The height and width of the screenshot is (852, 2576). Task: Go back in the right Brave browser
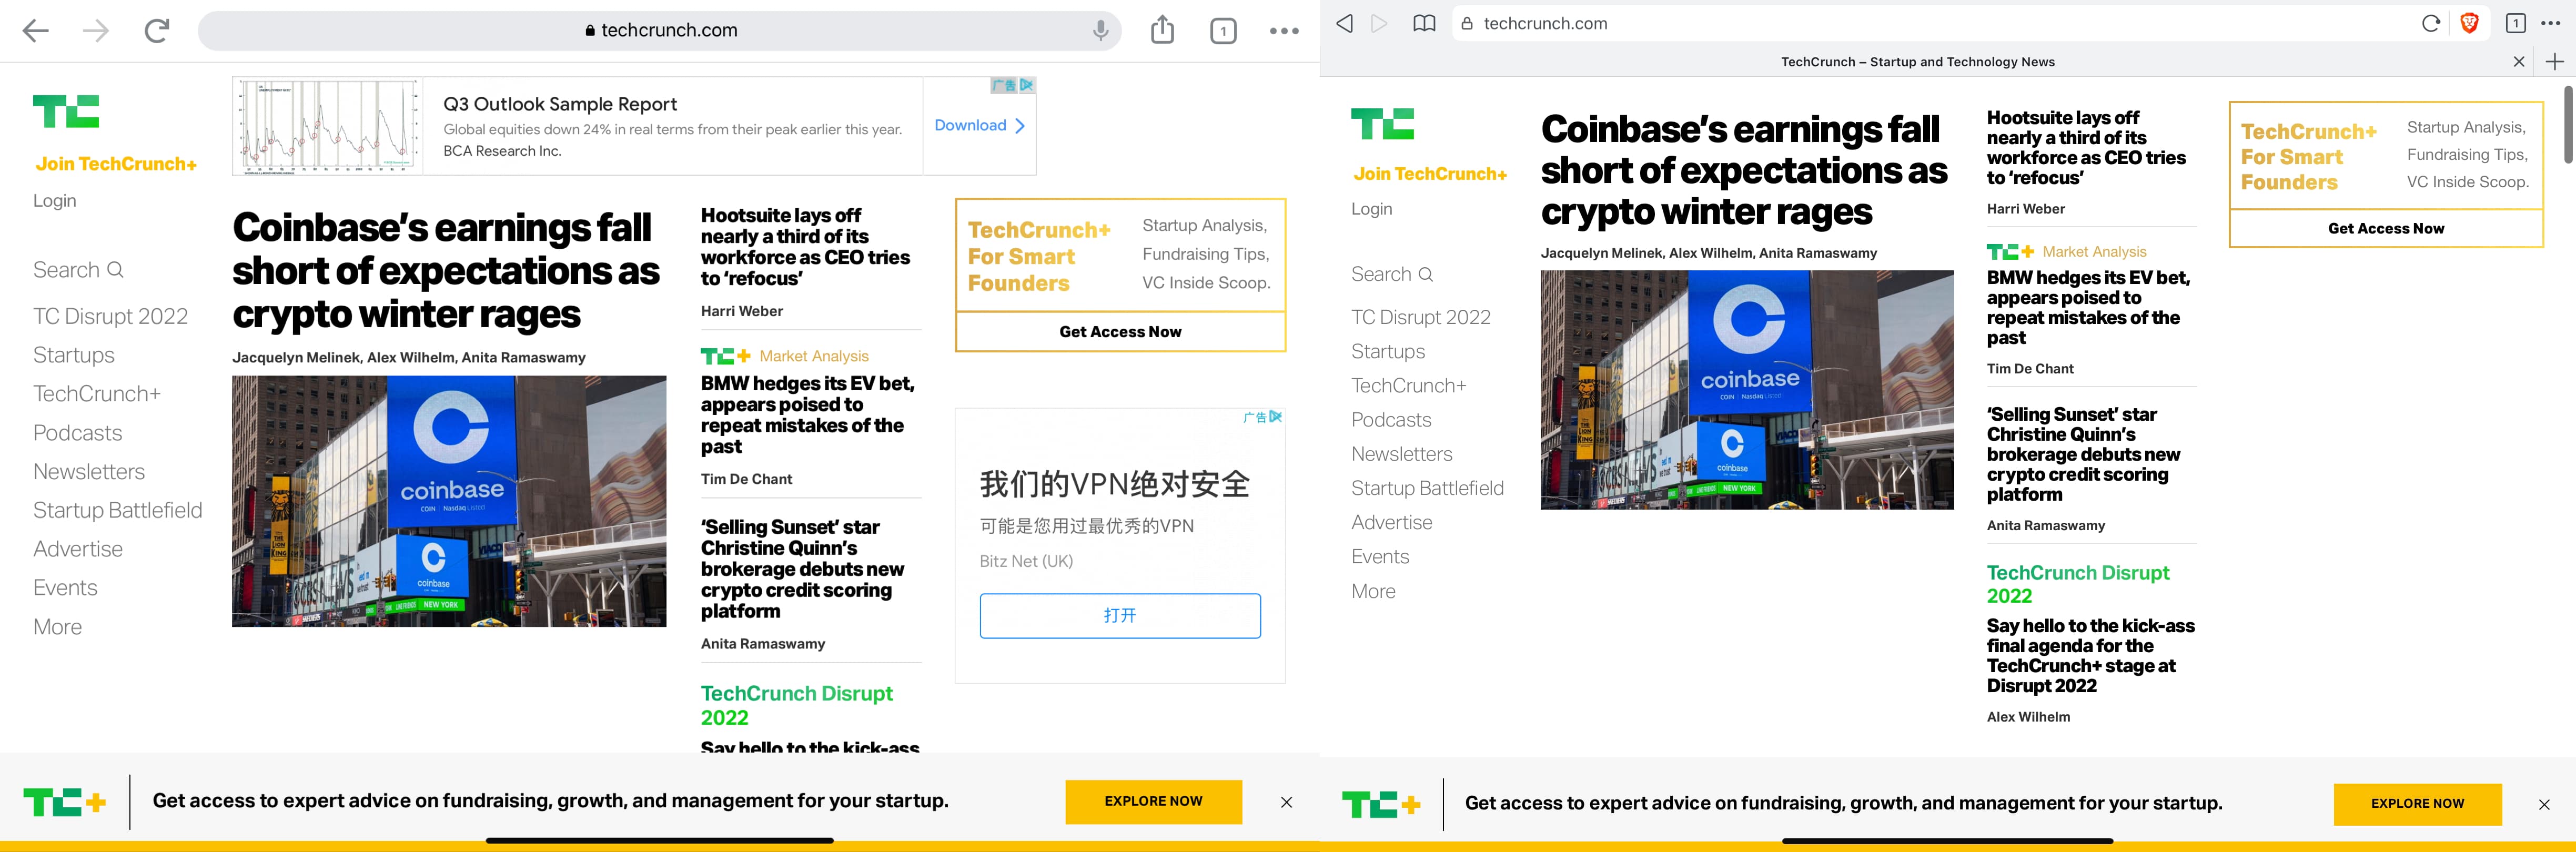[x=1345, y=23]
